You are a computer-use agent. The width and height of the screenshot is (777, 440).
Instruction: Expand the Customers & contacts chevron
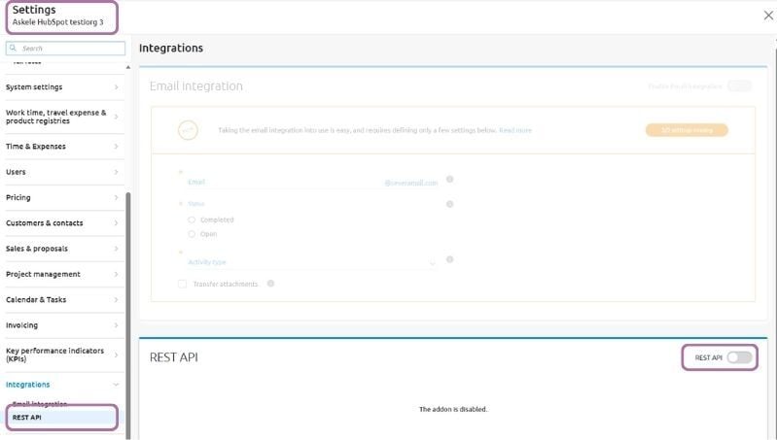(117, 223)
